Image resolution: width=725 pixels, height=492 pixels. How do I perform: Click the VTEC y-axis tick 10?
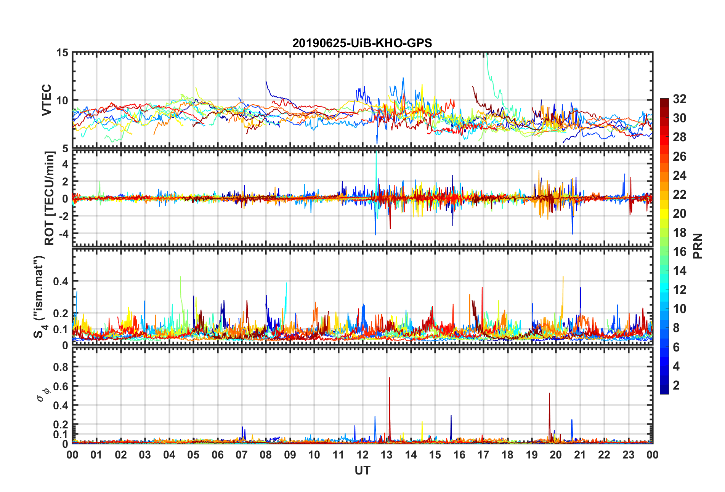click(63, 101)
